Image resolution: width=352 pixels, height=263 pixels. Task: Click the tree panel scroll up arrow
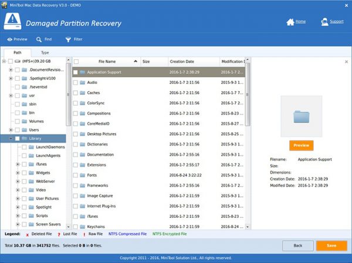coord(68,60)
